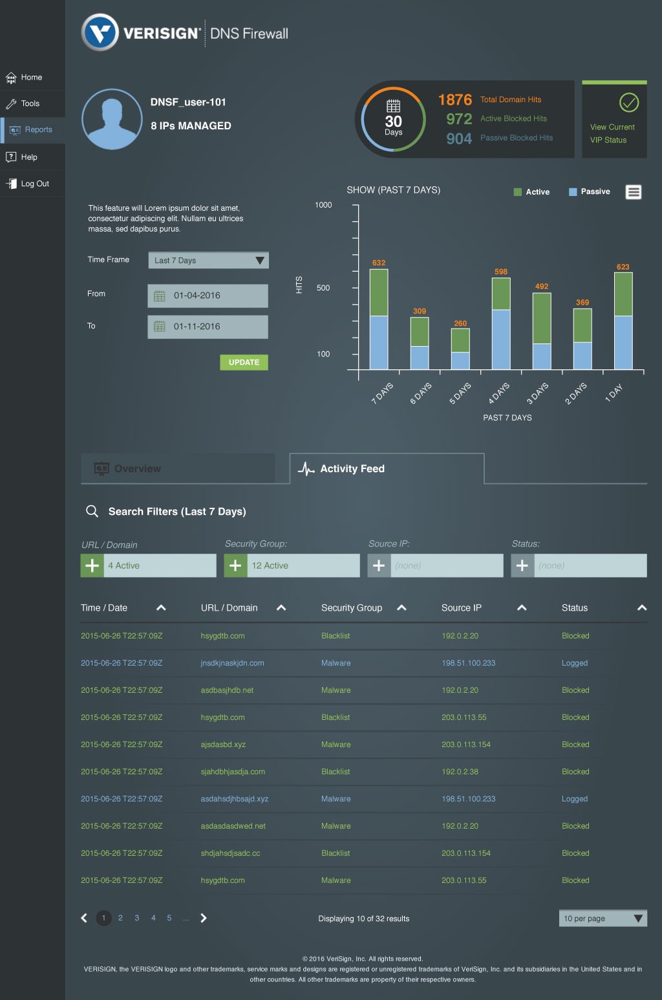Sort by Security Group column arrow
The image size is (662, 1000).
click(x=401, y=608)
